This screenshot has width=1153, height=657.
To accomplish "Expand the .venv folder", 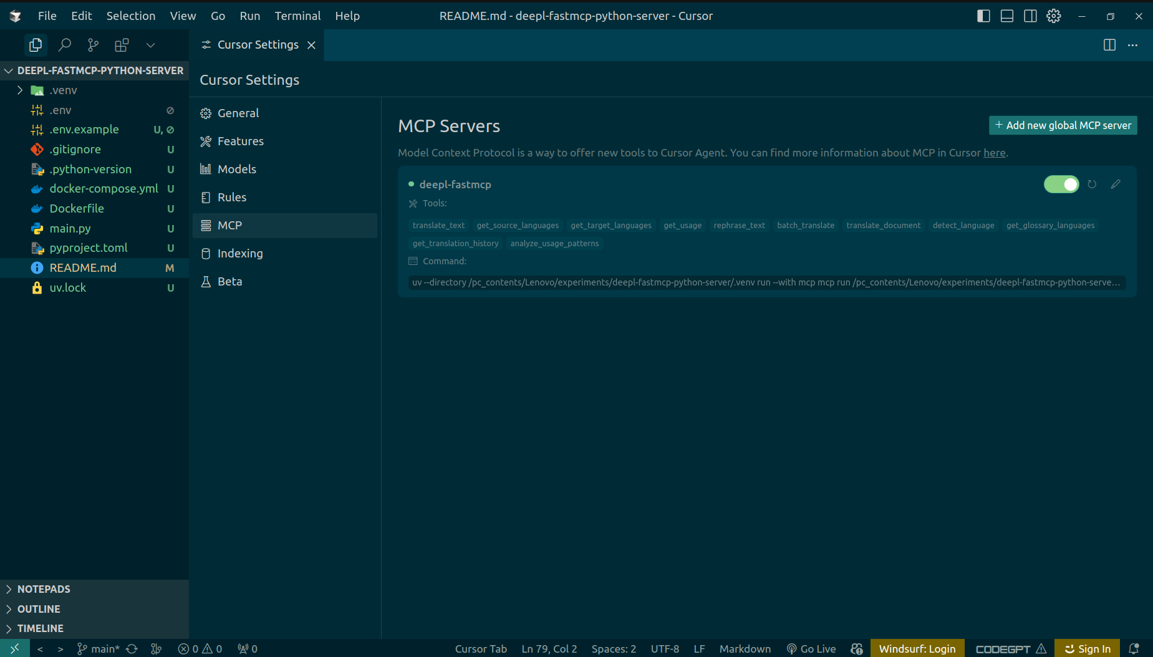I will pos(21,90).
